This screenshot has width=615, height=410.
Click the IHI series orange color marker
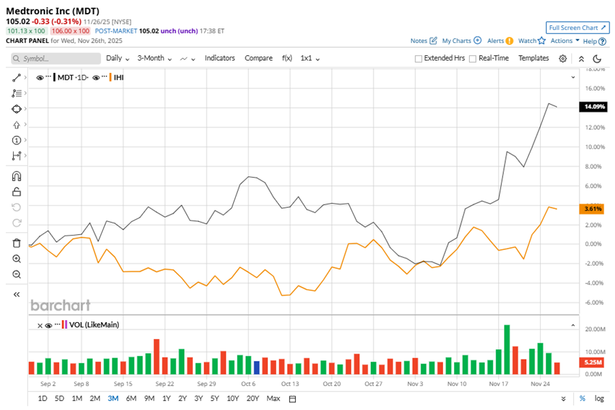coord(110,78)
